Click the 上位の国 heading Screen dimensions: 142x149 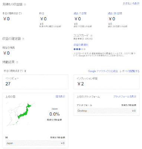click(x=10, y=97)
